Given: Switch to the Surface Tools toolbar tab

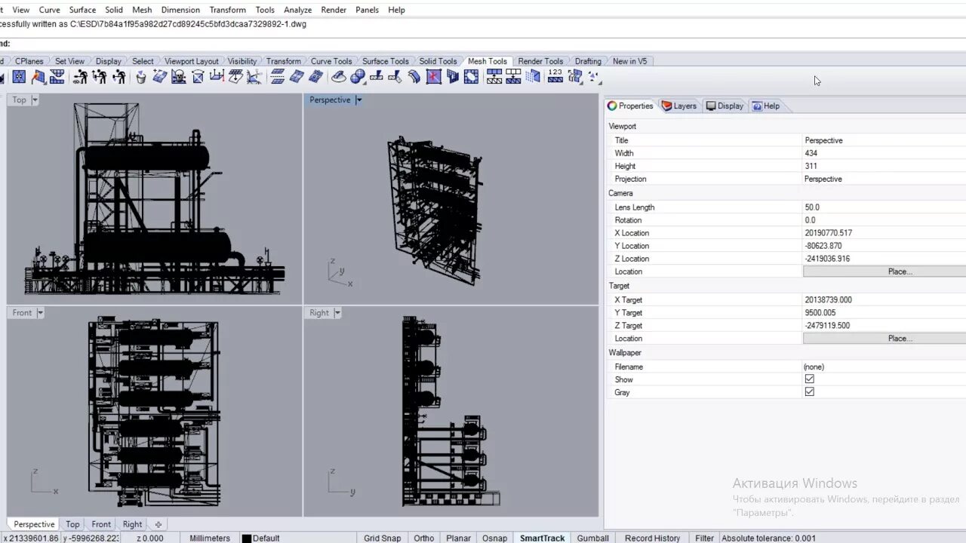Looking at the screenshot, I should tap(386, 61).
